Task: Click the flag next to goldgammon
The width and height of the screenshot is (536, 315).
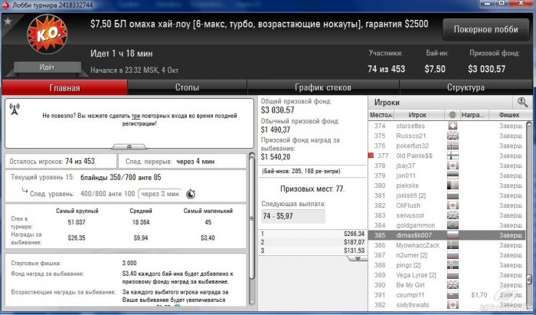Action: [453, 225]
